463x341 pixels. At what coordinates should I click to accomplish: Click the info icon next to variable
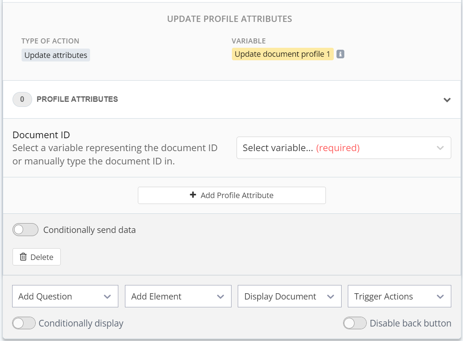point(340,54)
